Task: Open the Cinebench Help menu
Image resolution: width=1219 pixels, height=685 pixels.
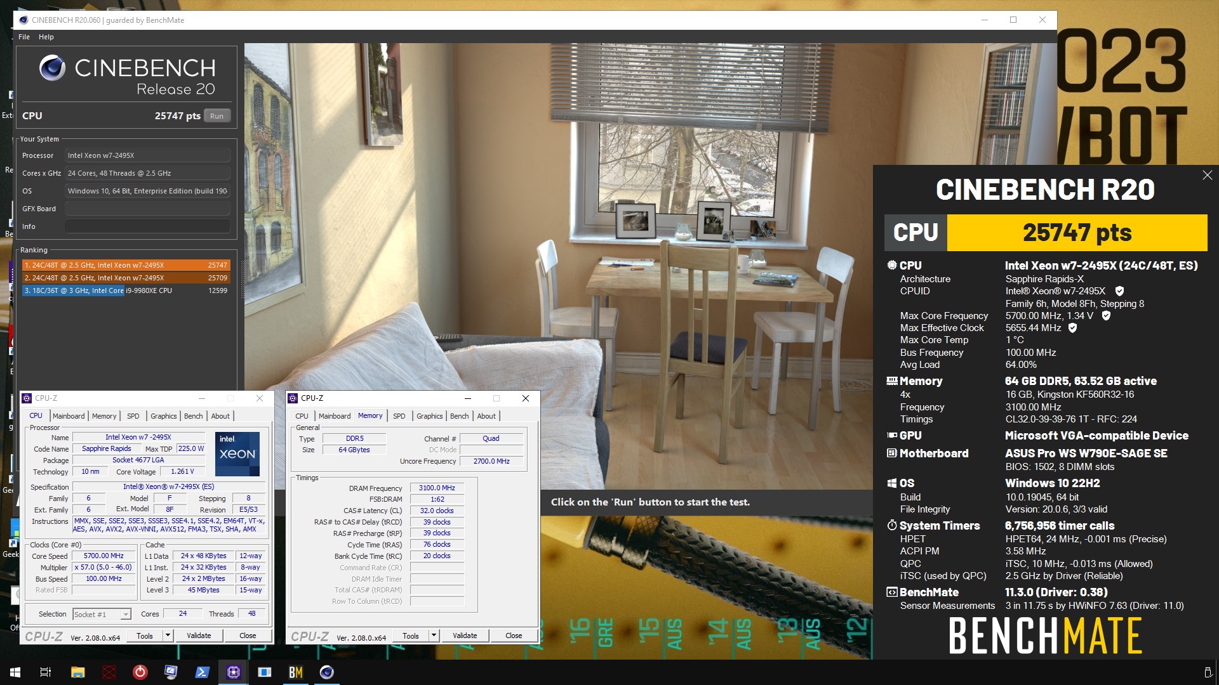Action: coord(46,37)
